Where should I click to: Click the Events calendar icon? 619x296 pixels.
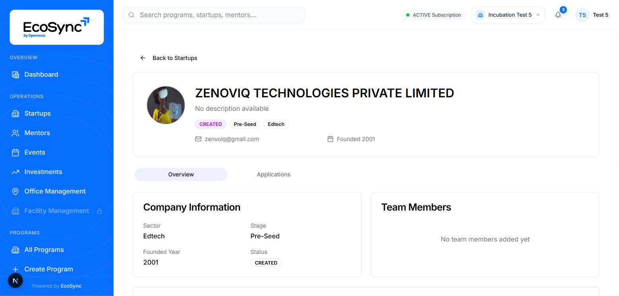pyautogui.click(x=15, y=153)
